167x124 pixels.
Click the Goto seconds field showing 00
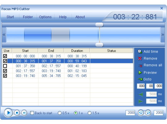pyautogui.click(x=150, y=86)
